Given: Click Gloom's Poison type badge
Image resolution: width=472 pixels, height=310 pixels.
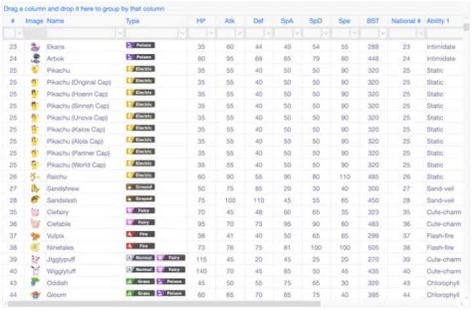Looking at the screenshot, I should 170,293.
